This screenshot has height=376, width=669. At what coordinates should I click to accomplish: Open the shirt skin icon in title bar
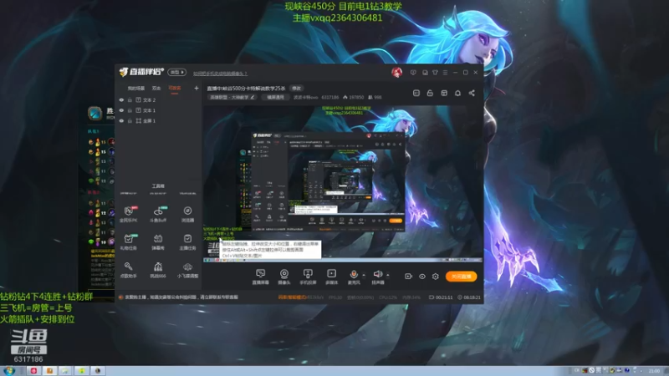tap(435, 73)
